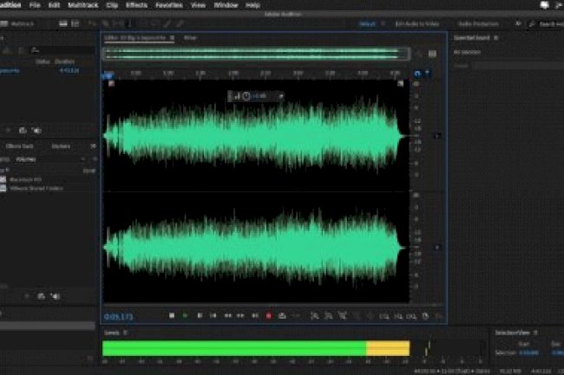Switch to the Markers tab

pyautogui.click(x=61, y=146)
